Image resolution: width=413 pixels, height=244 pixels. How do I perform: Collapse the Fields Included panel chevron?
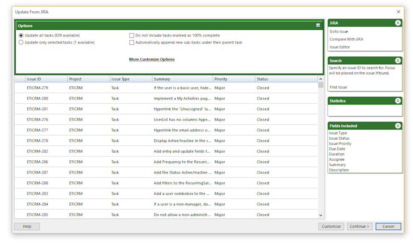(398, 126)
